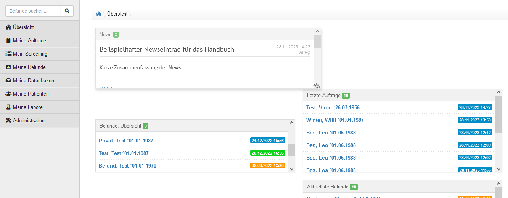Image resolution: width=508 pixels, height=198 pixels.
Task: Click the Letzte Aufträge count badge 10
Action: pos(346,96)
